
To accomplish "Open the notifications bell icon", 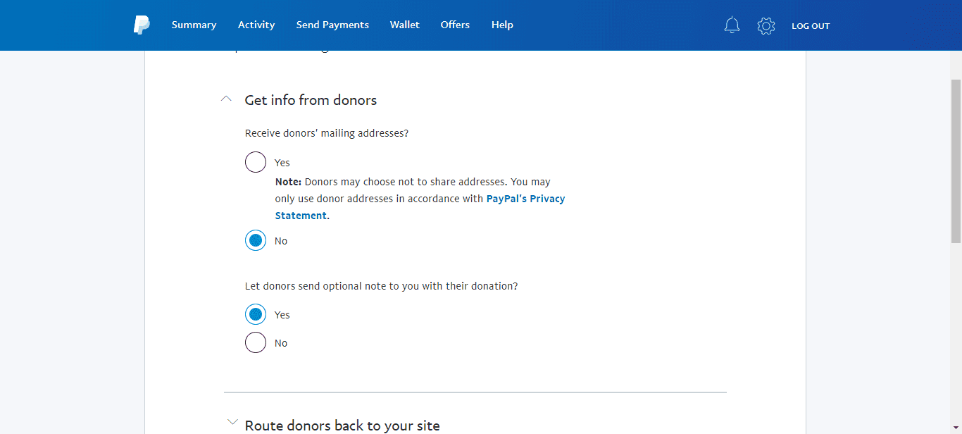I will point(732,25).
